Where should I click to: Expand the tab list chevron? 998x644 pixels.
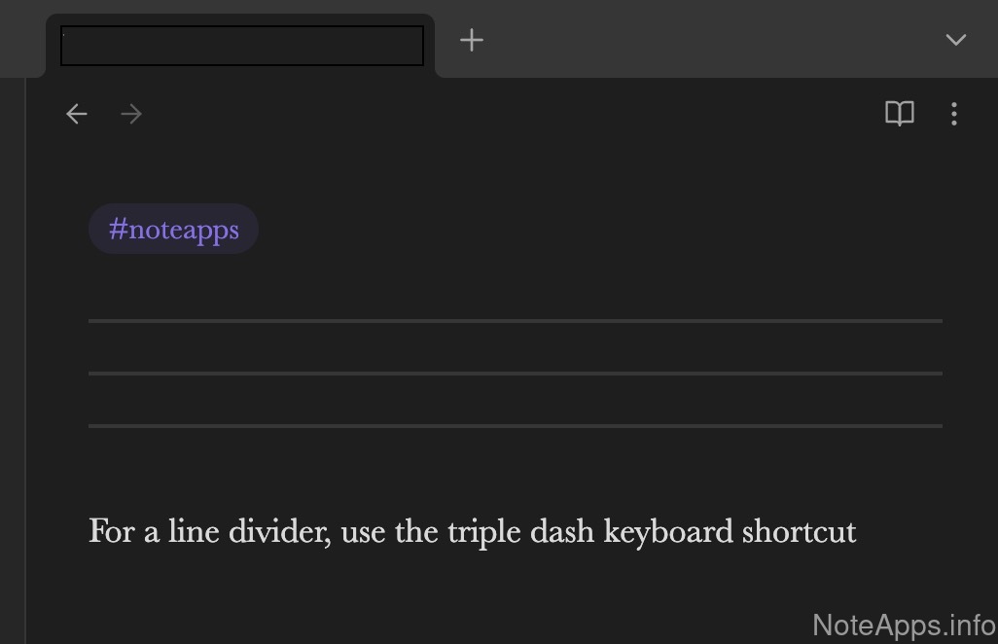955,40
